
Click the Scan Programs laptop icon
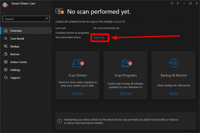pyautogui.click(x=126, y=63)
